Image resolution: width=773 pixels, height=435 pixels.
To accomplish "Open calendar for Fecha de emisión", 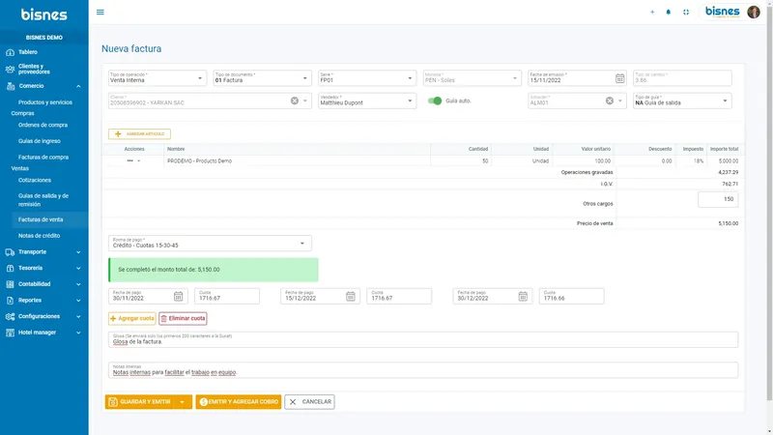I will (619, 78).
